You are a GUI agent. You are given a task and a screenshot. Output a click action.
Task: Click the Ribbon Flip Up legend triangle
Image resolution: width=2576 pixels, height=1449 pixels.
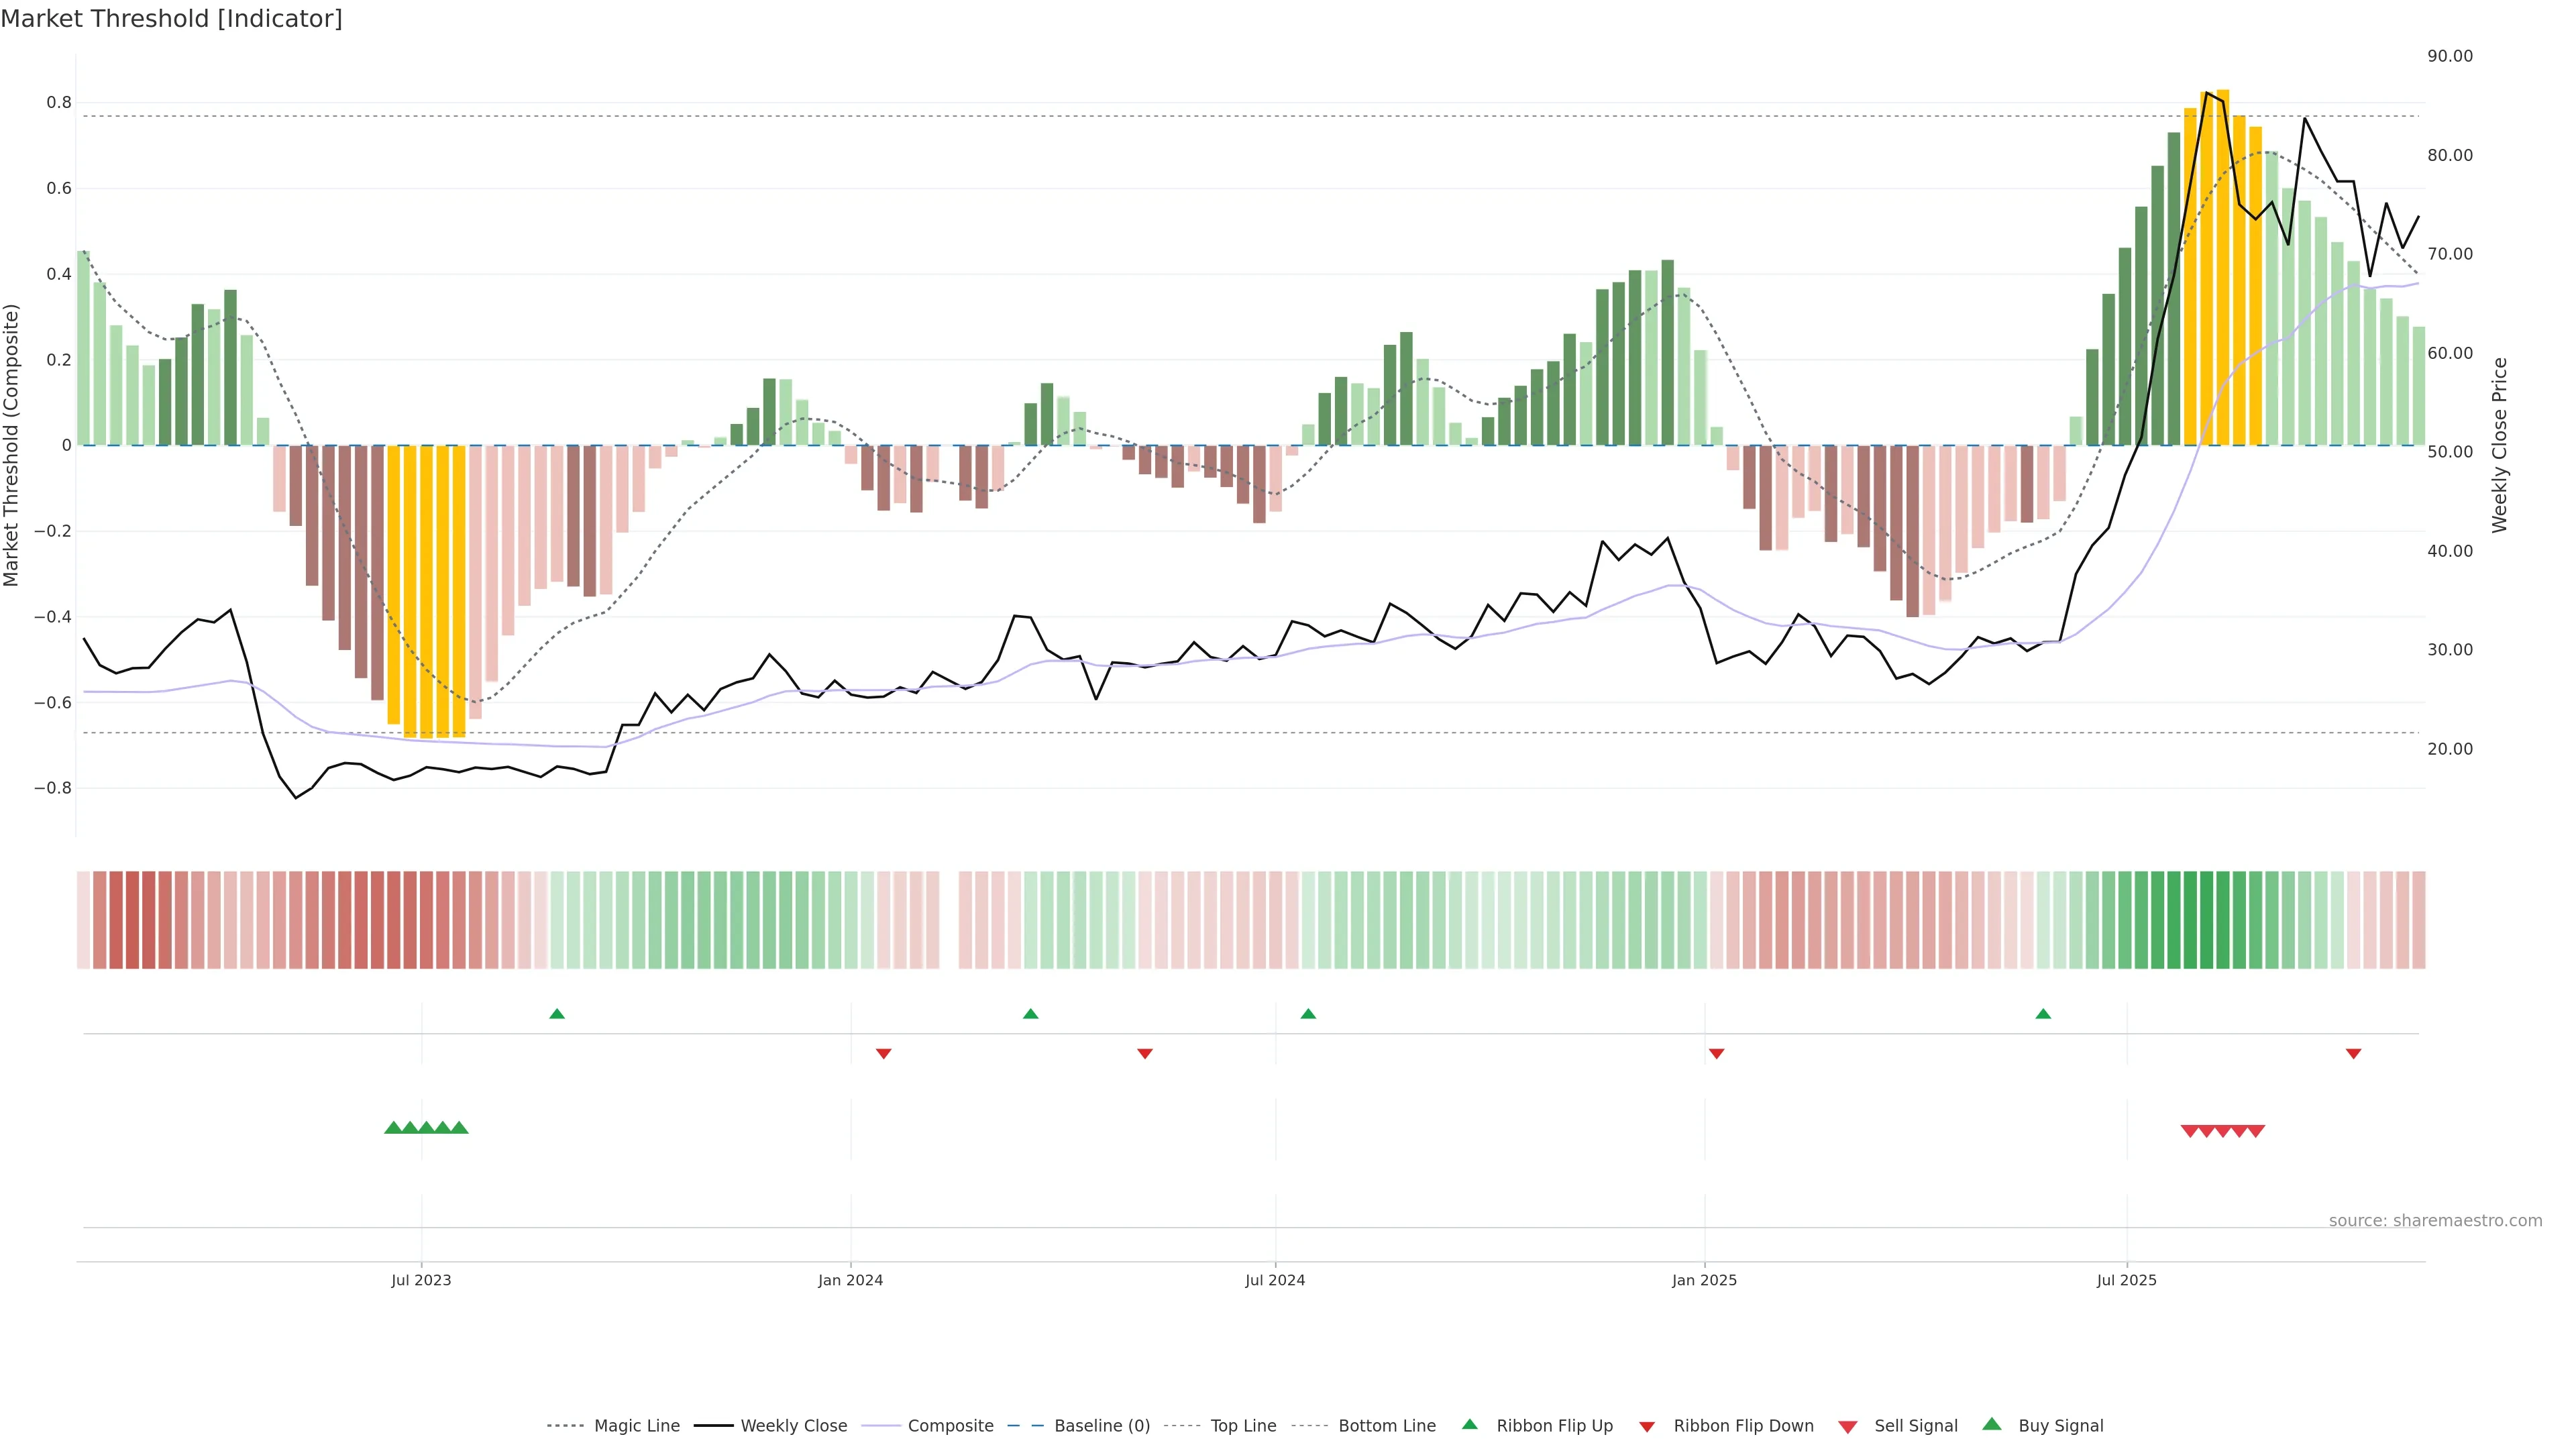(x=1469, y=1424)
